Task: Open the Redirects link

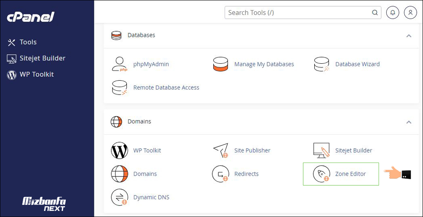Action: coord(246,174)
